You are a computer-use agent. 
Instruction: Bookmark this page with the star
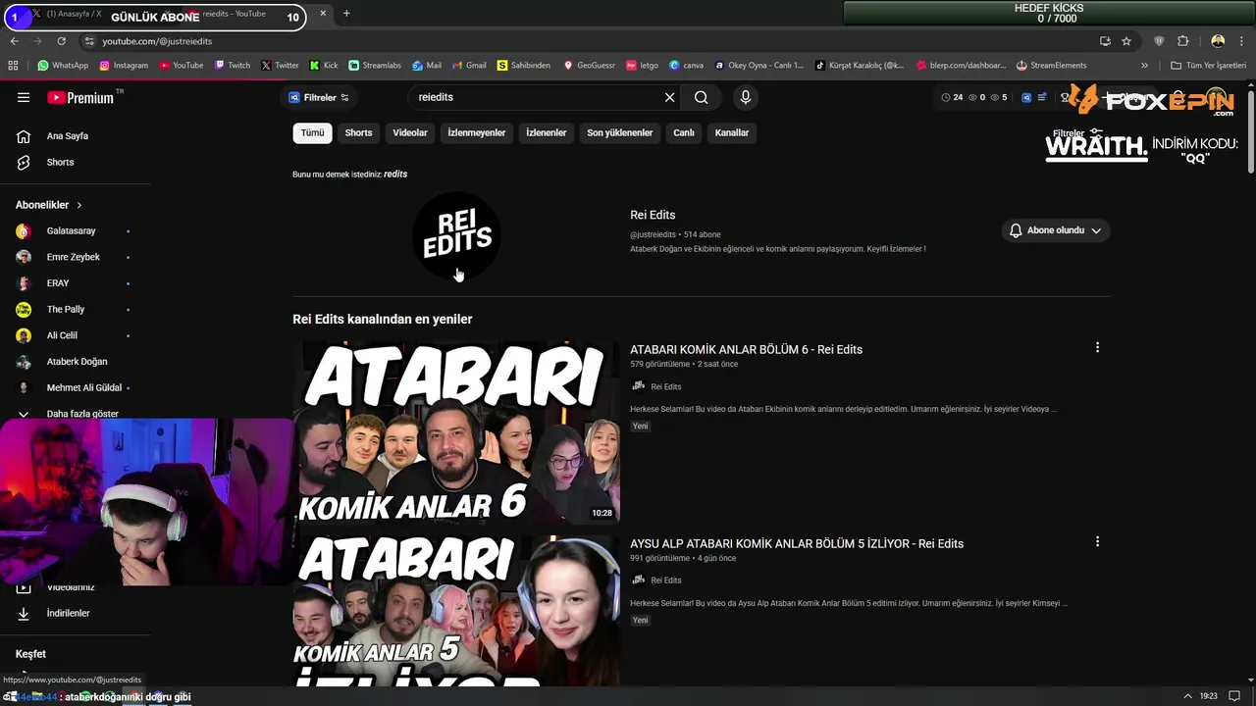pyautogui.click(x=1126, y=41)
